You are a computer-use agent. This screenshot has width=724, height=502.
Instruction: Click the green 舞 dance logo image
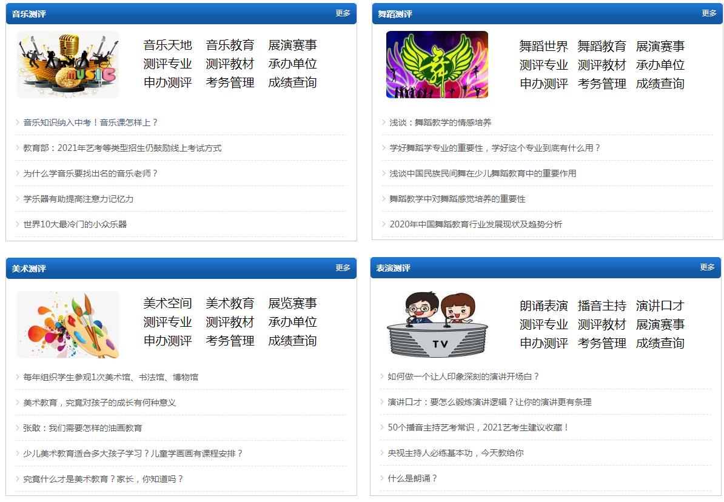point(435,64)
